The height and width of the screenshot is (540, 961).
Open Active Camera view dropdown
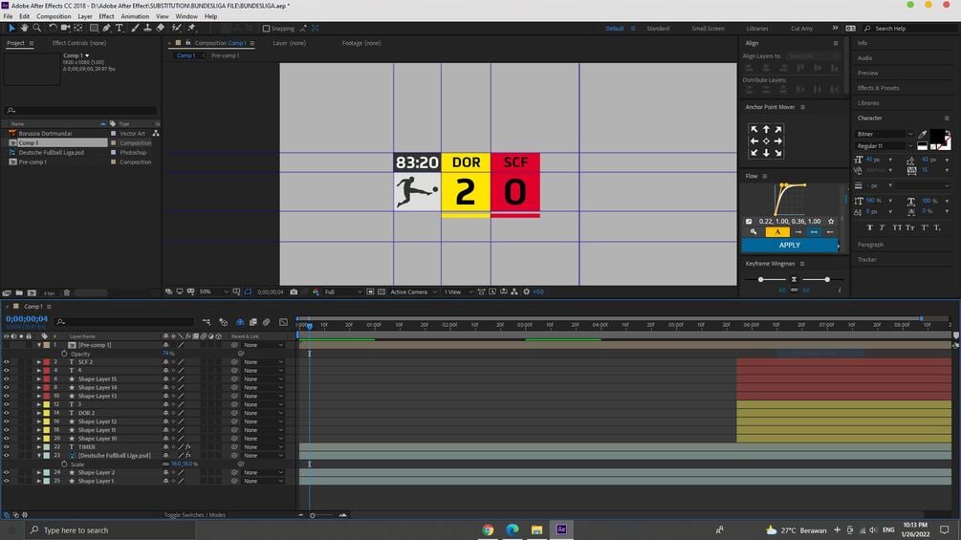click(x=414, y=292)
